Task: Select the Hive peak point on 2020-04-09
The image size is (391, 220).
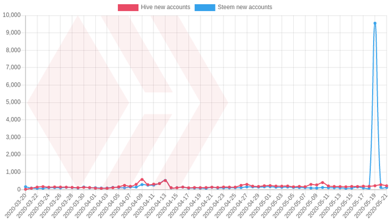Action: (x=142, y=179)
